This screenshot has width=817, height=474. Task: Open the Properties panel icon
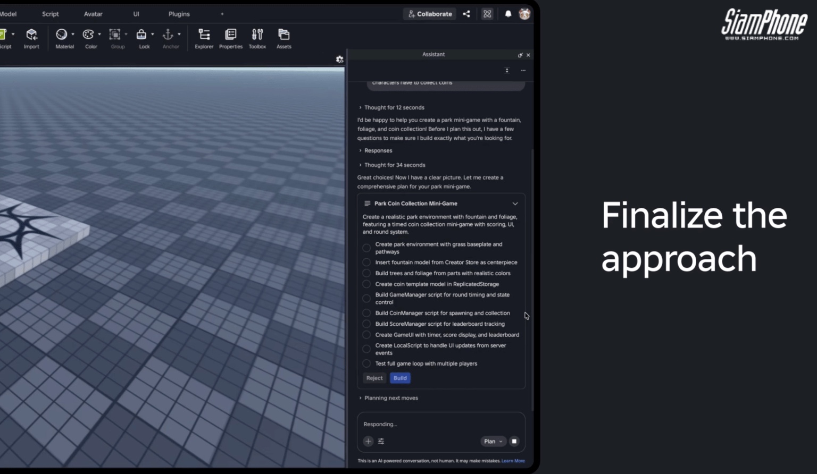pyautogui.click(x=231, y=35)
